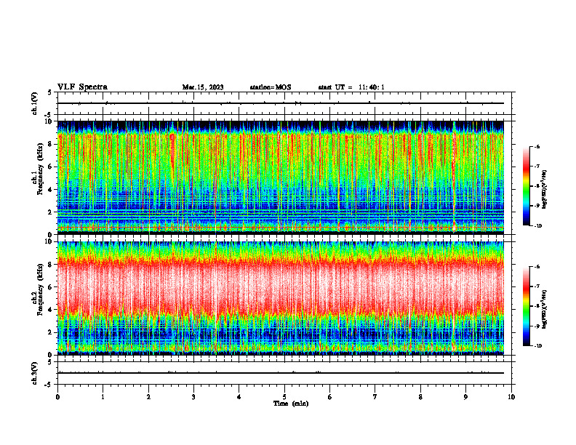576x445 pixels.
Task: Click the "VLF Spectra" title text
Action: pyautogui.click(x=82, y=87)
